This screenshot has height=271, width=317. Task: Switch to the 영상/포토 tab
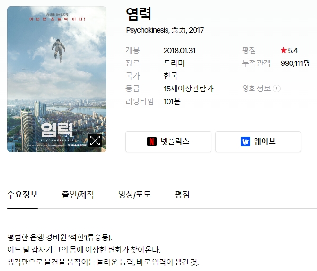pyautogui.click(x=134, y=195)
